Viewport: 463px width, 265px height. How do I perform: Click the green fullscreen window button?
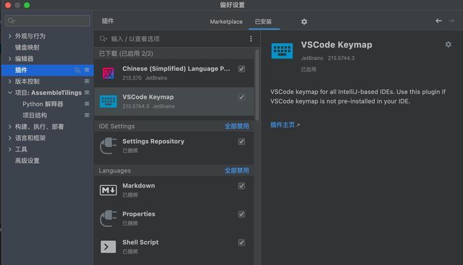(27, 5)
